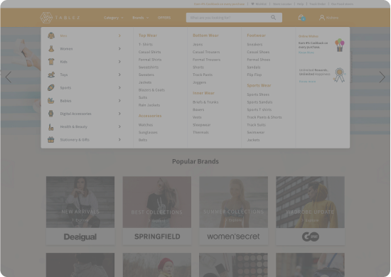
Task: Expand the Sports submenu chevron
Action: tap(119, 87)
